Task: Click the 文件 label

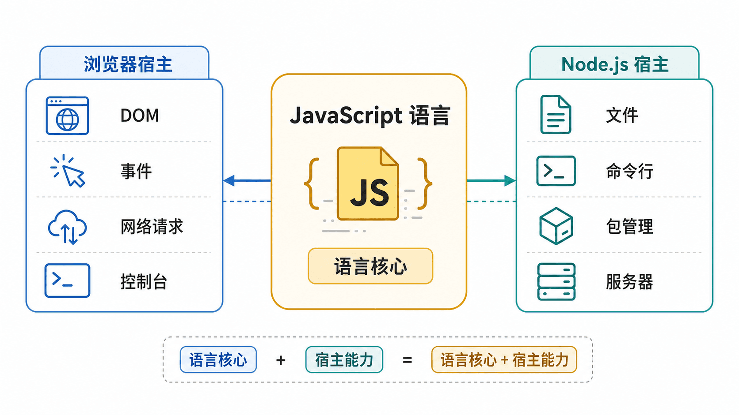Action: pyautogui.click(x=622, y=116)
